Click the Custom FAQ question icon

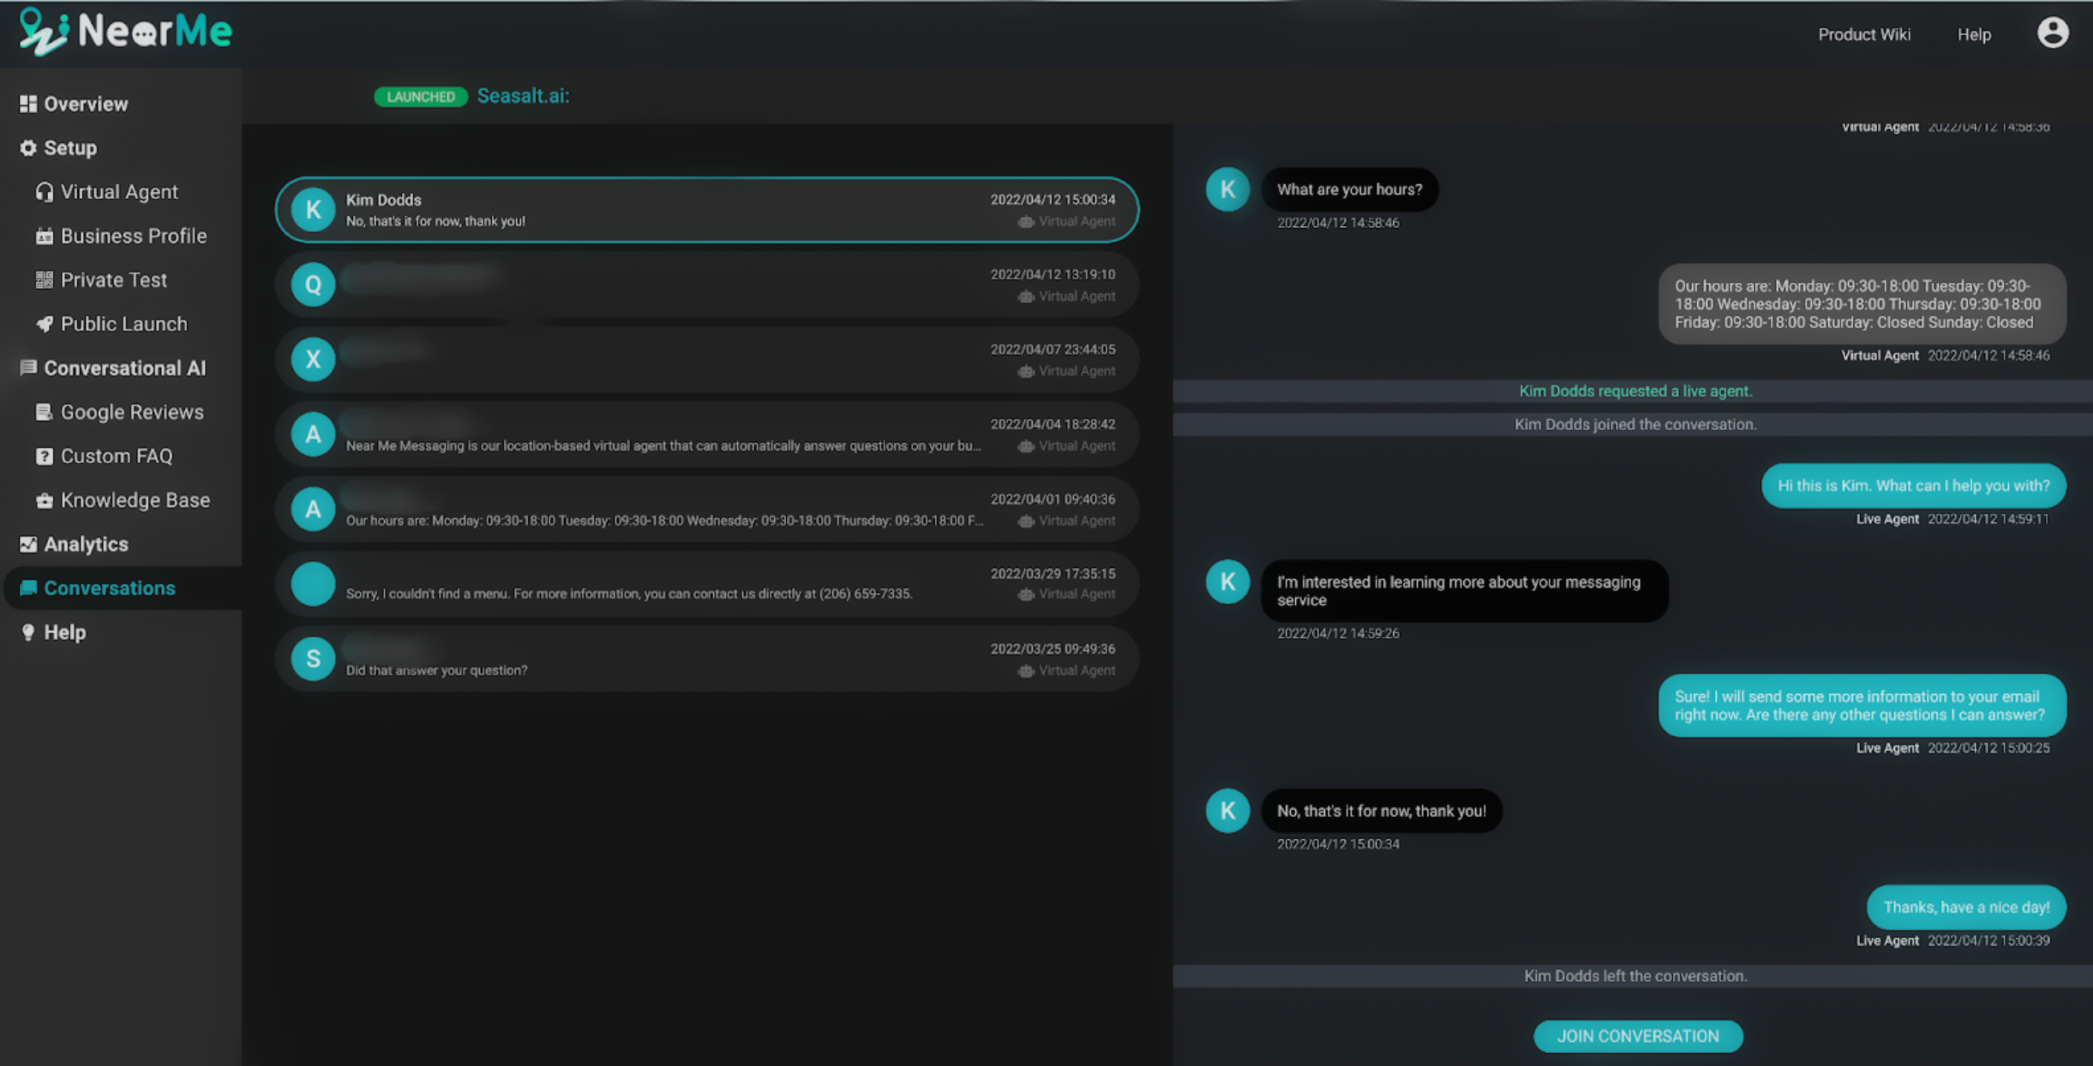[45, 456]
